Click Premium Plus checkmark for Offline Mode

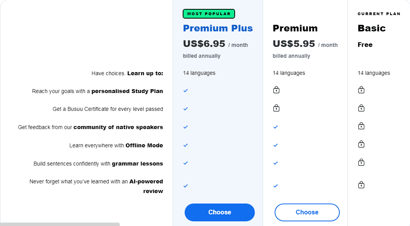click(x=185, y=145)
